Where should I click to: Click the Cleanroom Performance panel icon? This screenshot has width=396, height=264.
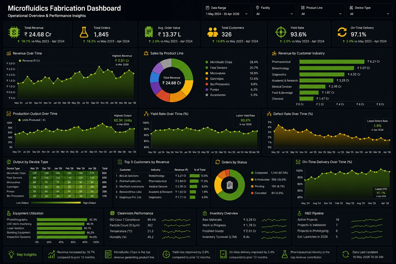tap(112, 213)
